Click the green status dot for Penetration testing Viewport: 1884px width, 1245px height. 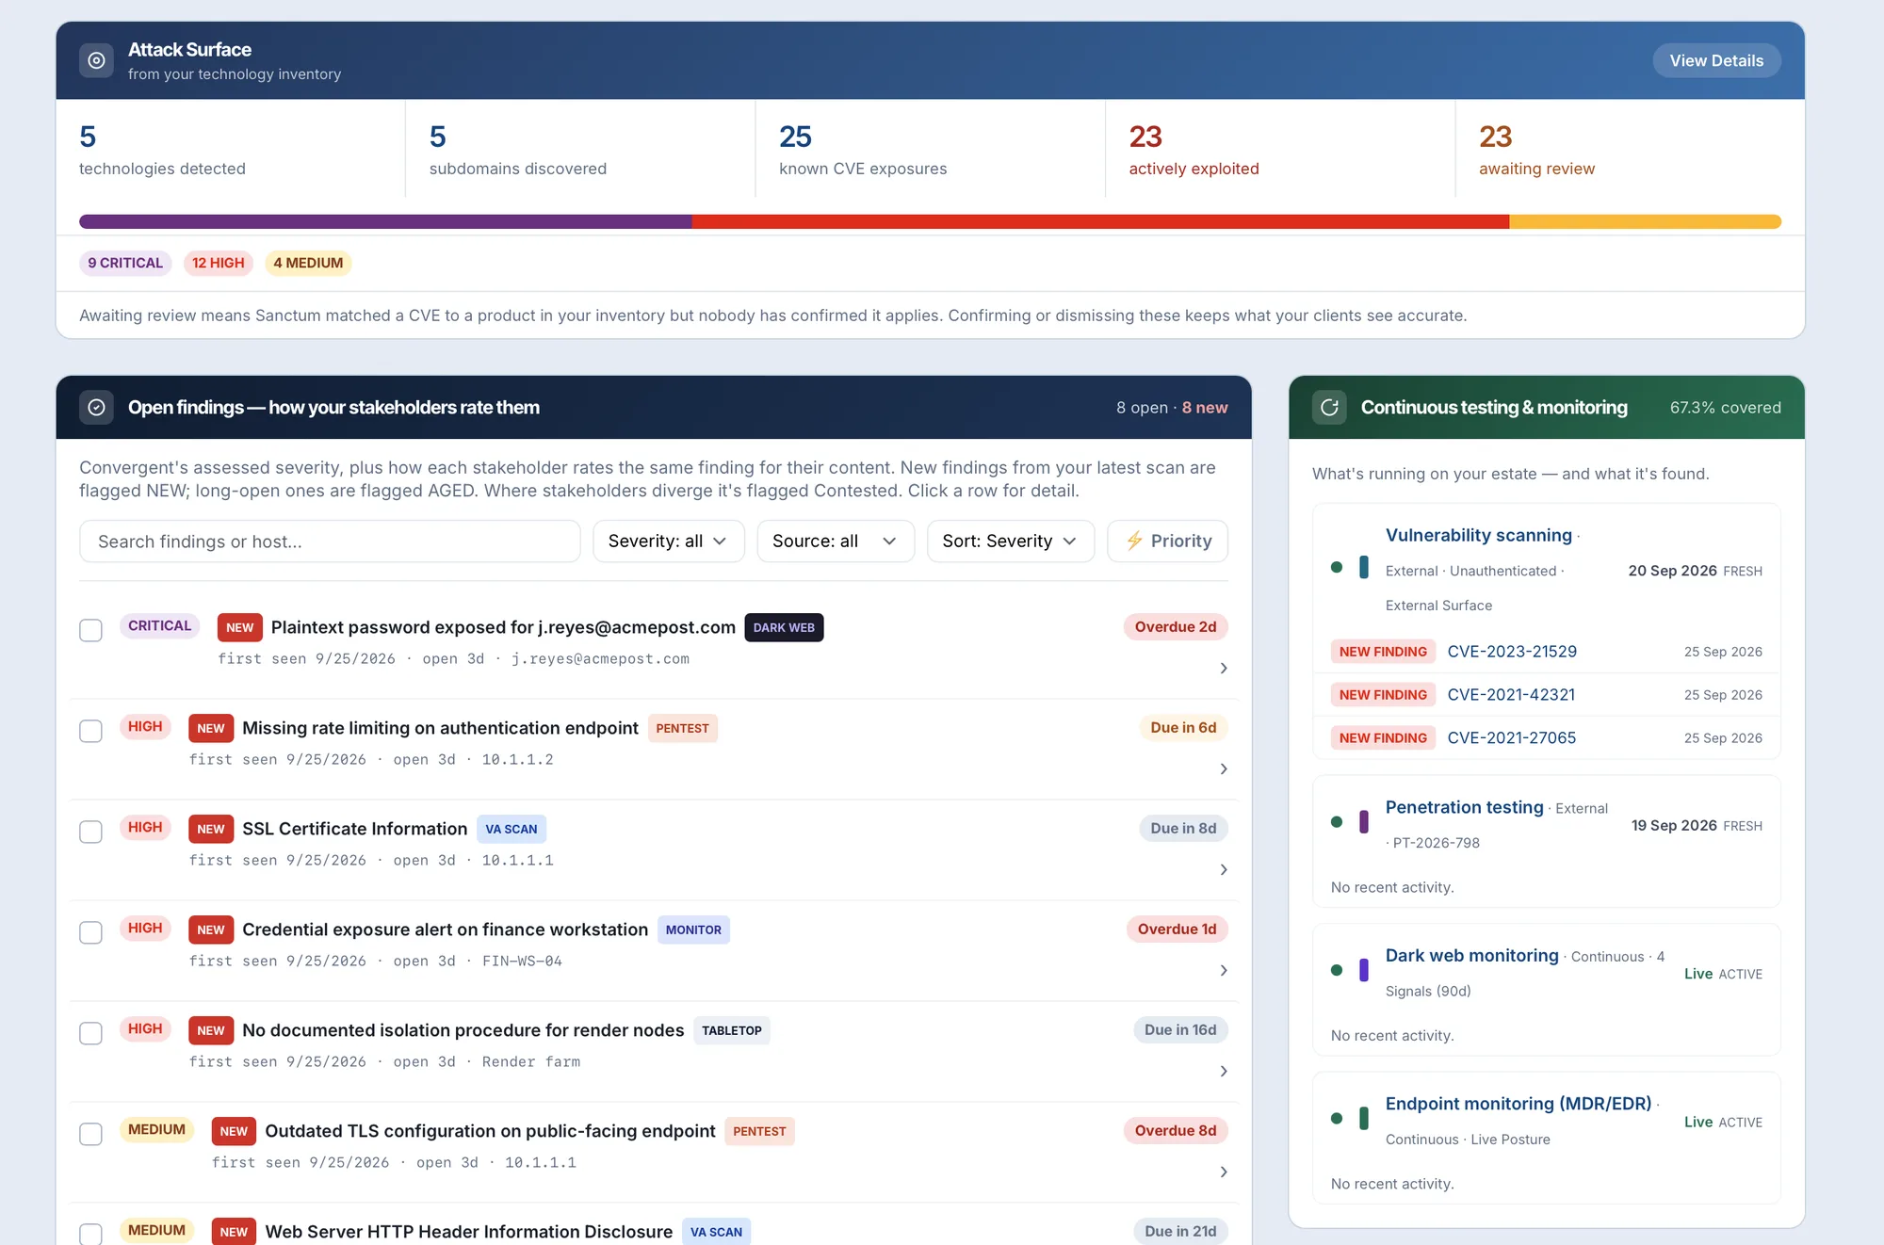[1337, 821]
